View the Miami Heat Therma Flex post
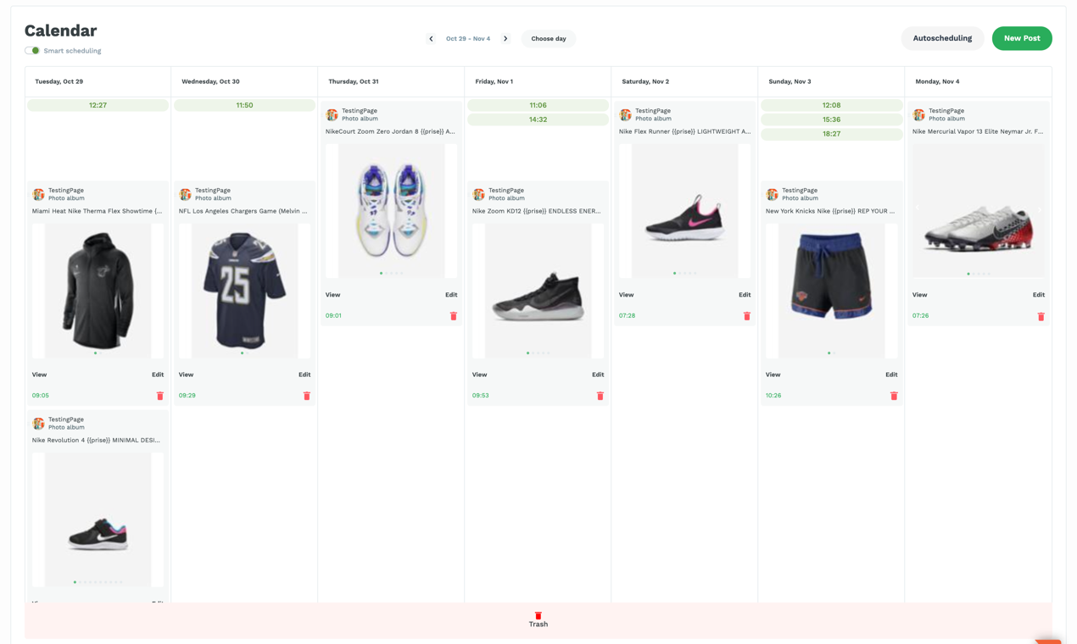 (x=39, y=375)
